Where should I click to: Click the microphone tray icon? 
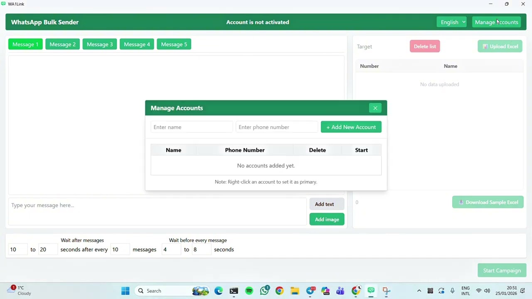(452, 291)
